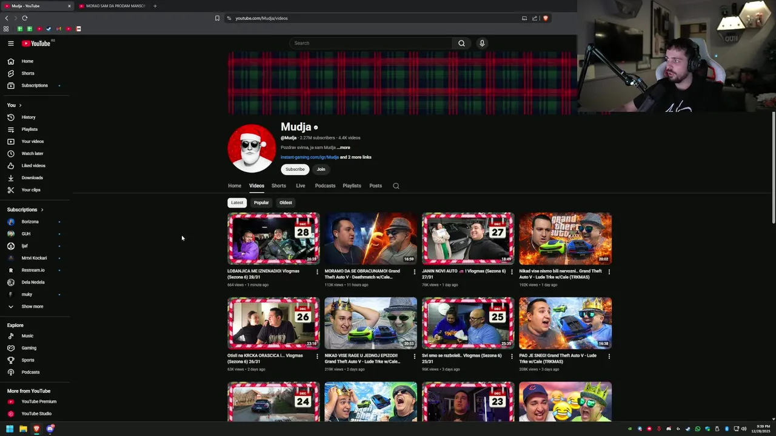
Task: Expand the You section chevron
Action: pyautogui.click(x=20, y=105)
